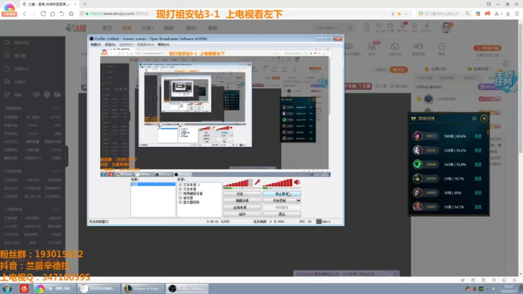This screenshot has height=294, width=523.
Task: Expand address bar dropdown chevron near star
Action: coord(405,14)
